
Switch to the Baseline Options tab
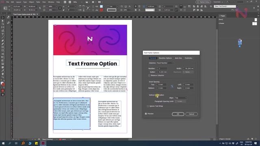click(x=165, y=58)
